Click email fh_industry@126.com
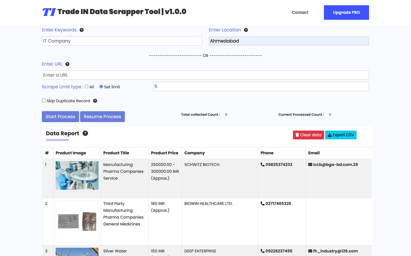This screenshot has height=256, width=411. click(x=335, y=251)
